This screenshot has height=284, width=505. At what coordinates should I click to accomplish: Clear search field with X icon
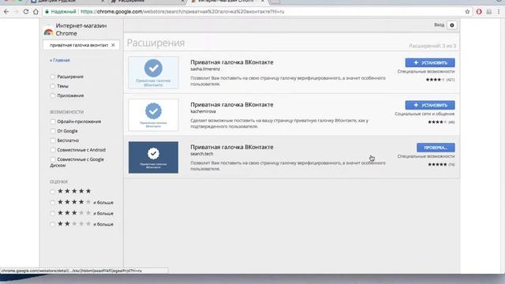click(113, 45)
